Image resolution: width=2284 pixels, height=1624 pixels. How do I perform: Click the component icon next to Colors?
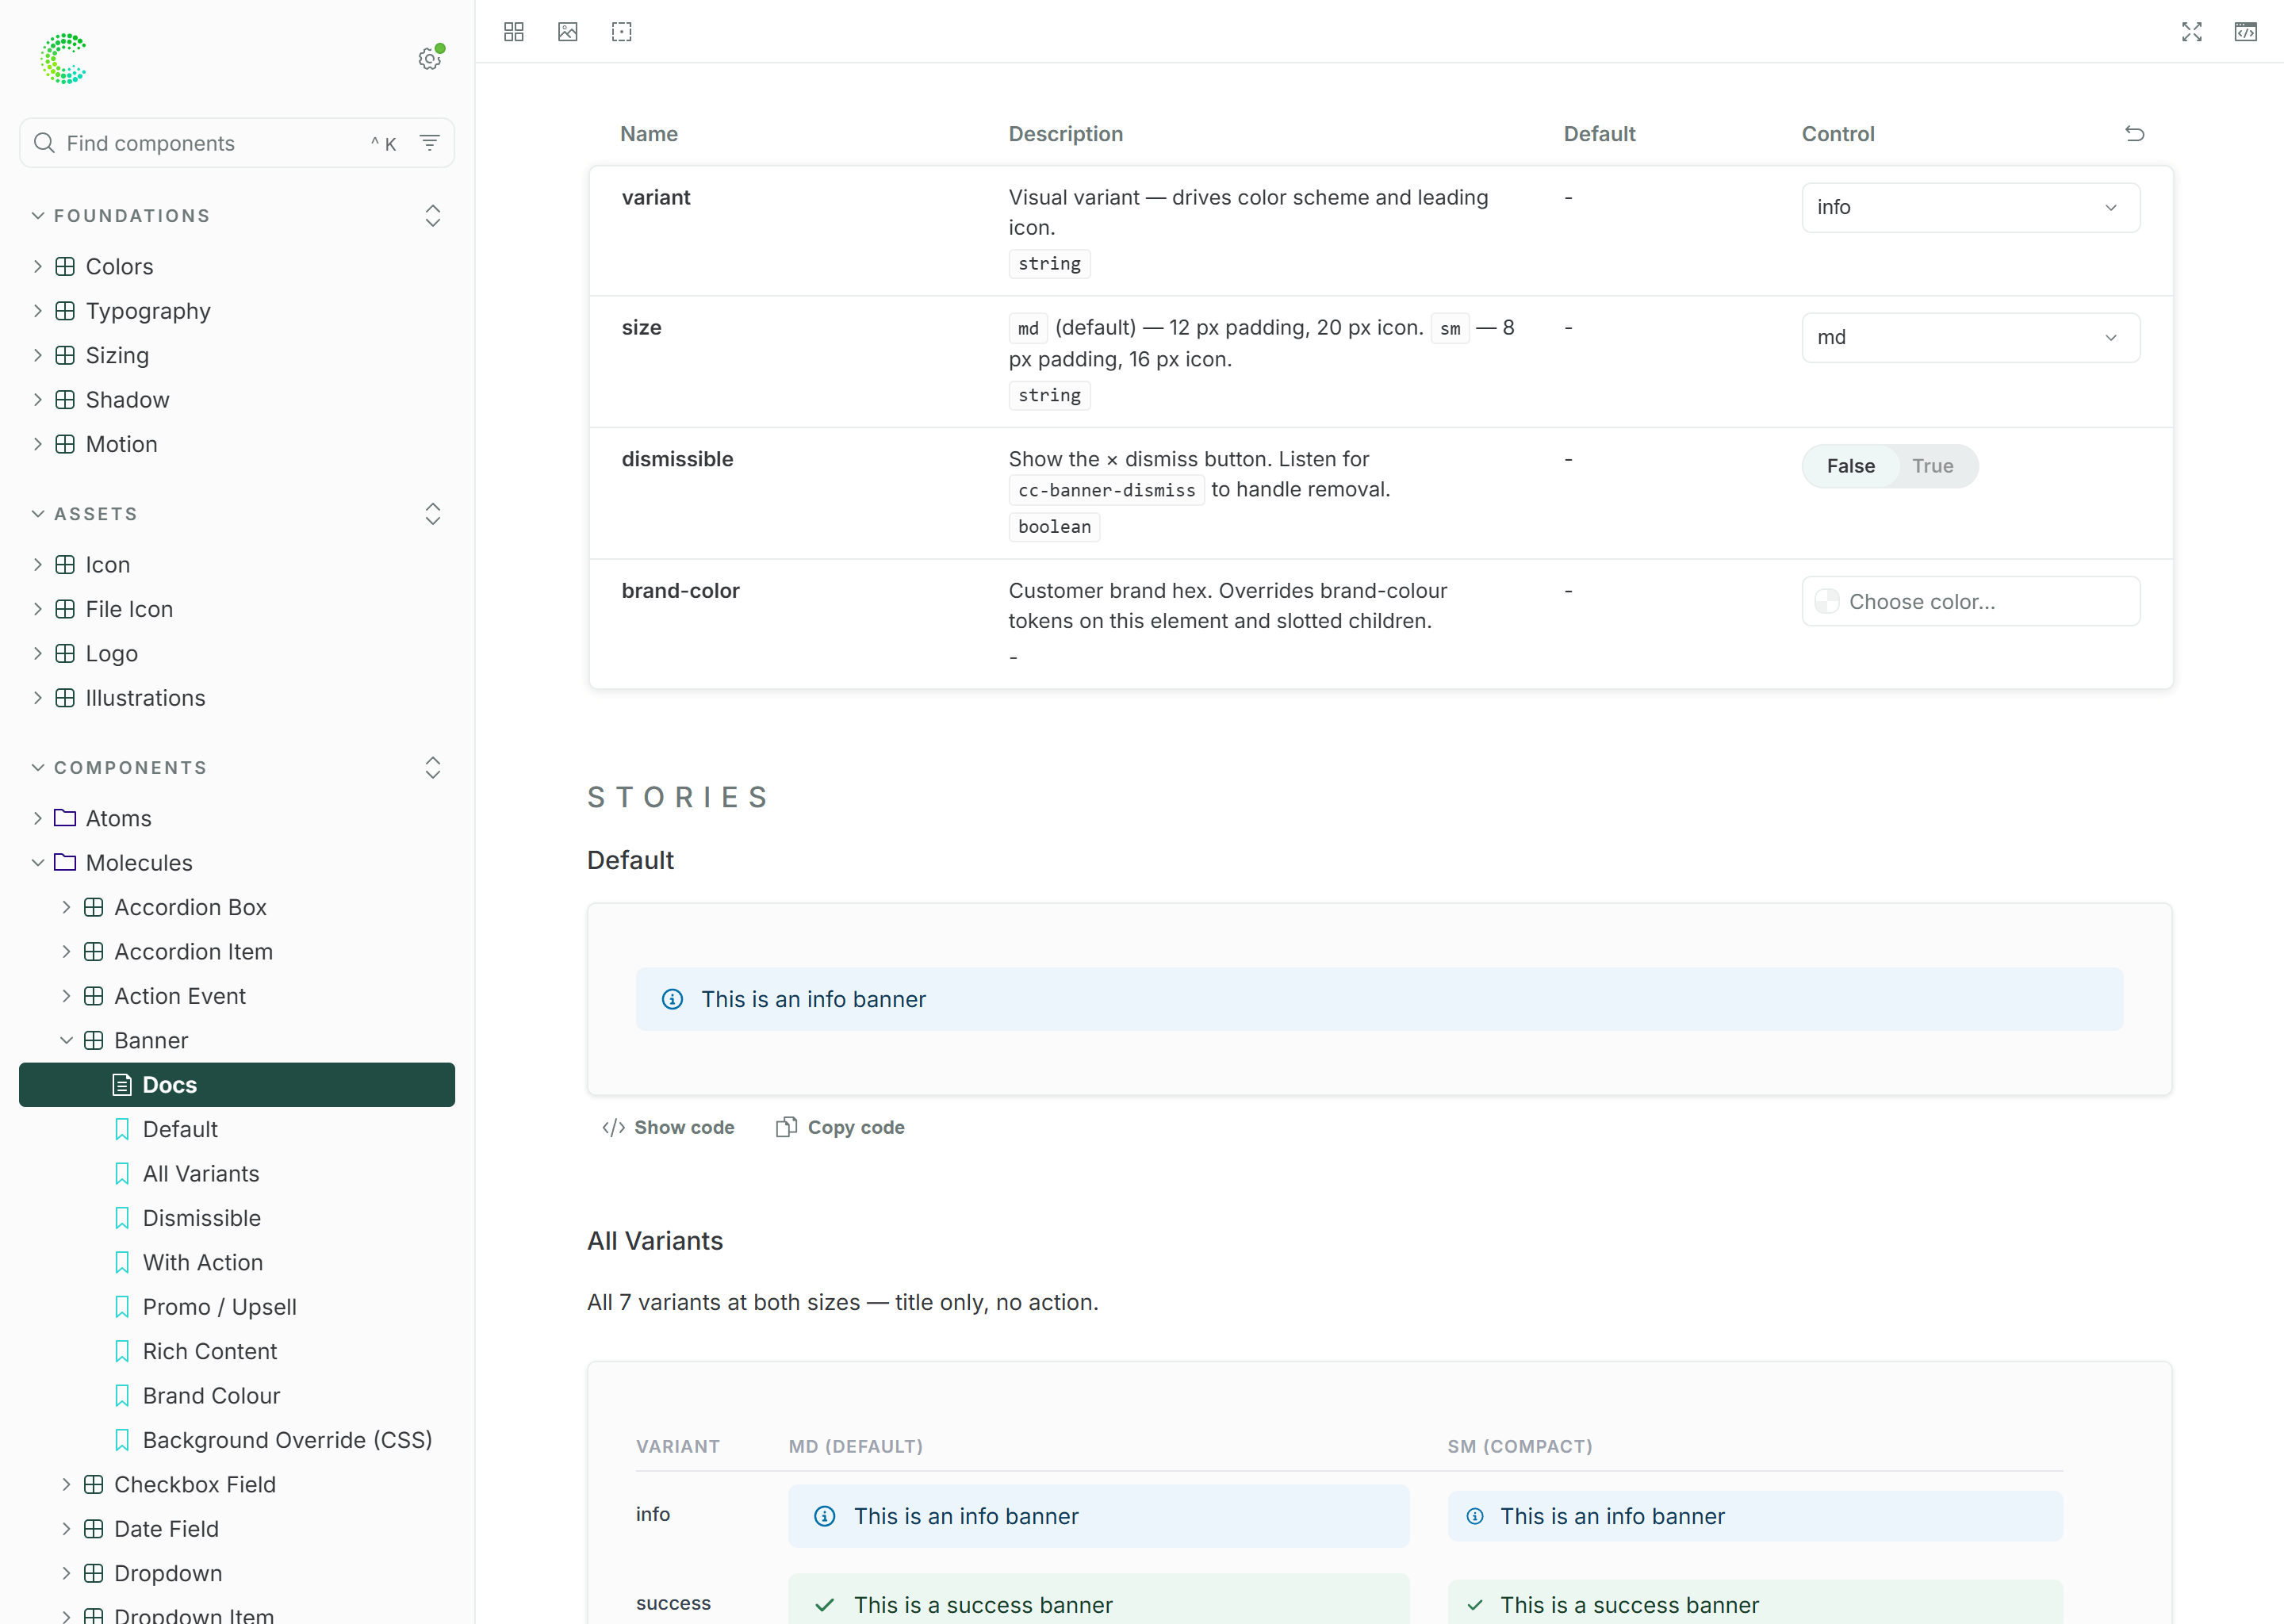click(x=65, y=266)
